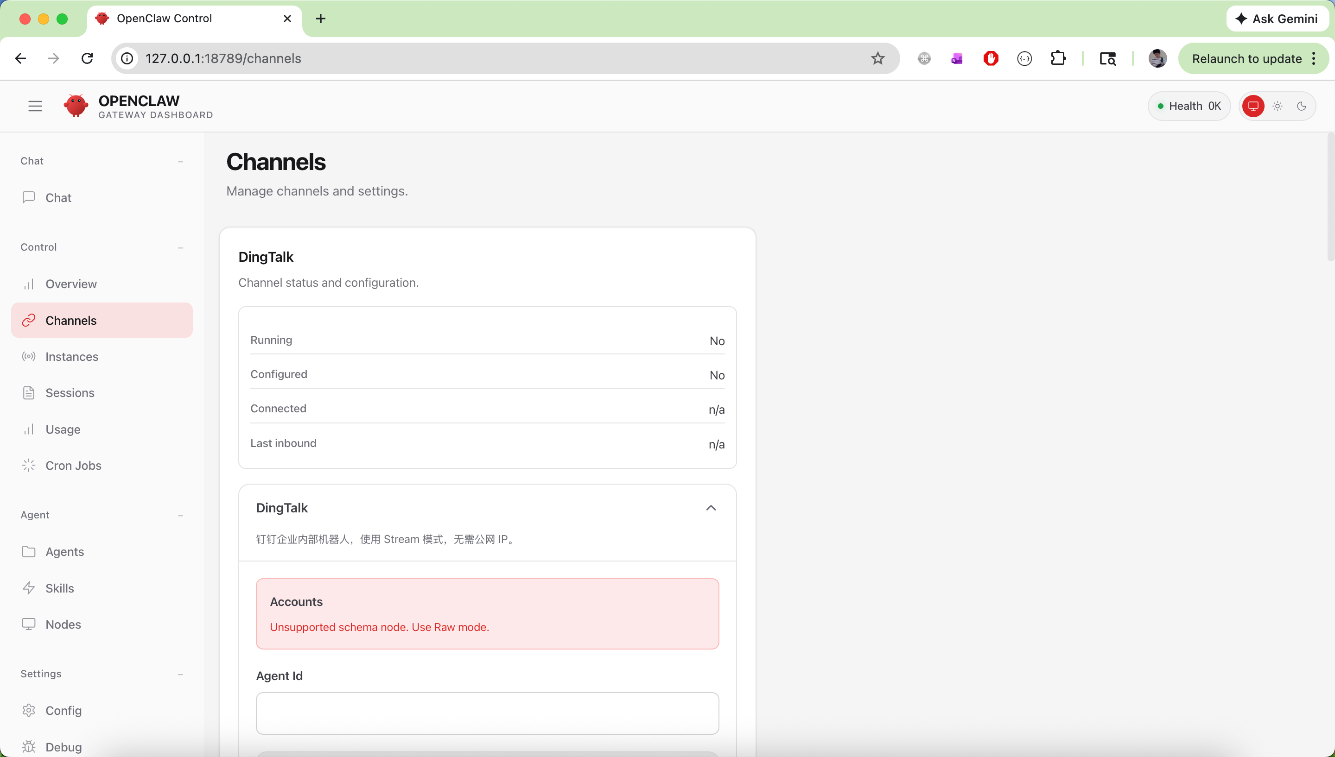
Task: Switch to system theme mode
Action: pos(1253,106)
